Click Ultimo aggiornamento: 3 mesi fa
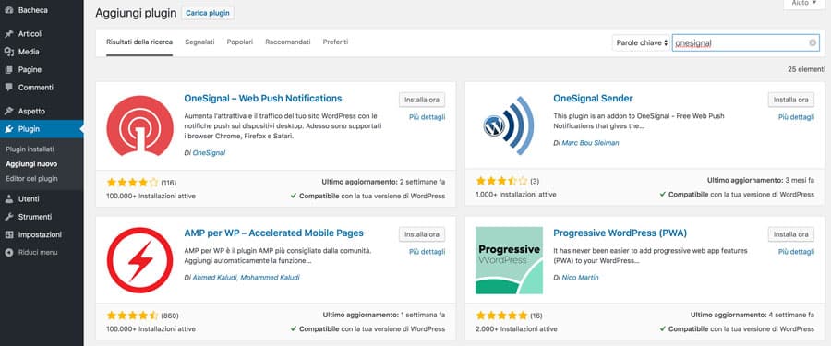The width and height of the screenshot is (831, 346). tap(761, 180)
